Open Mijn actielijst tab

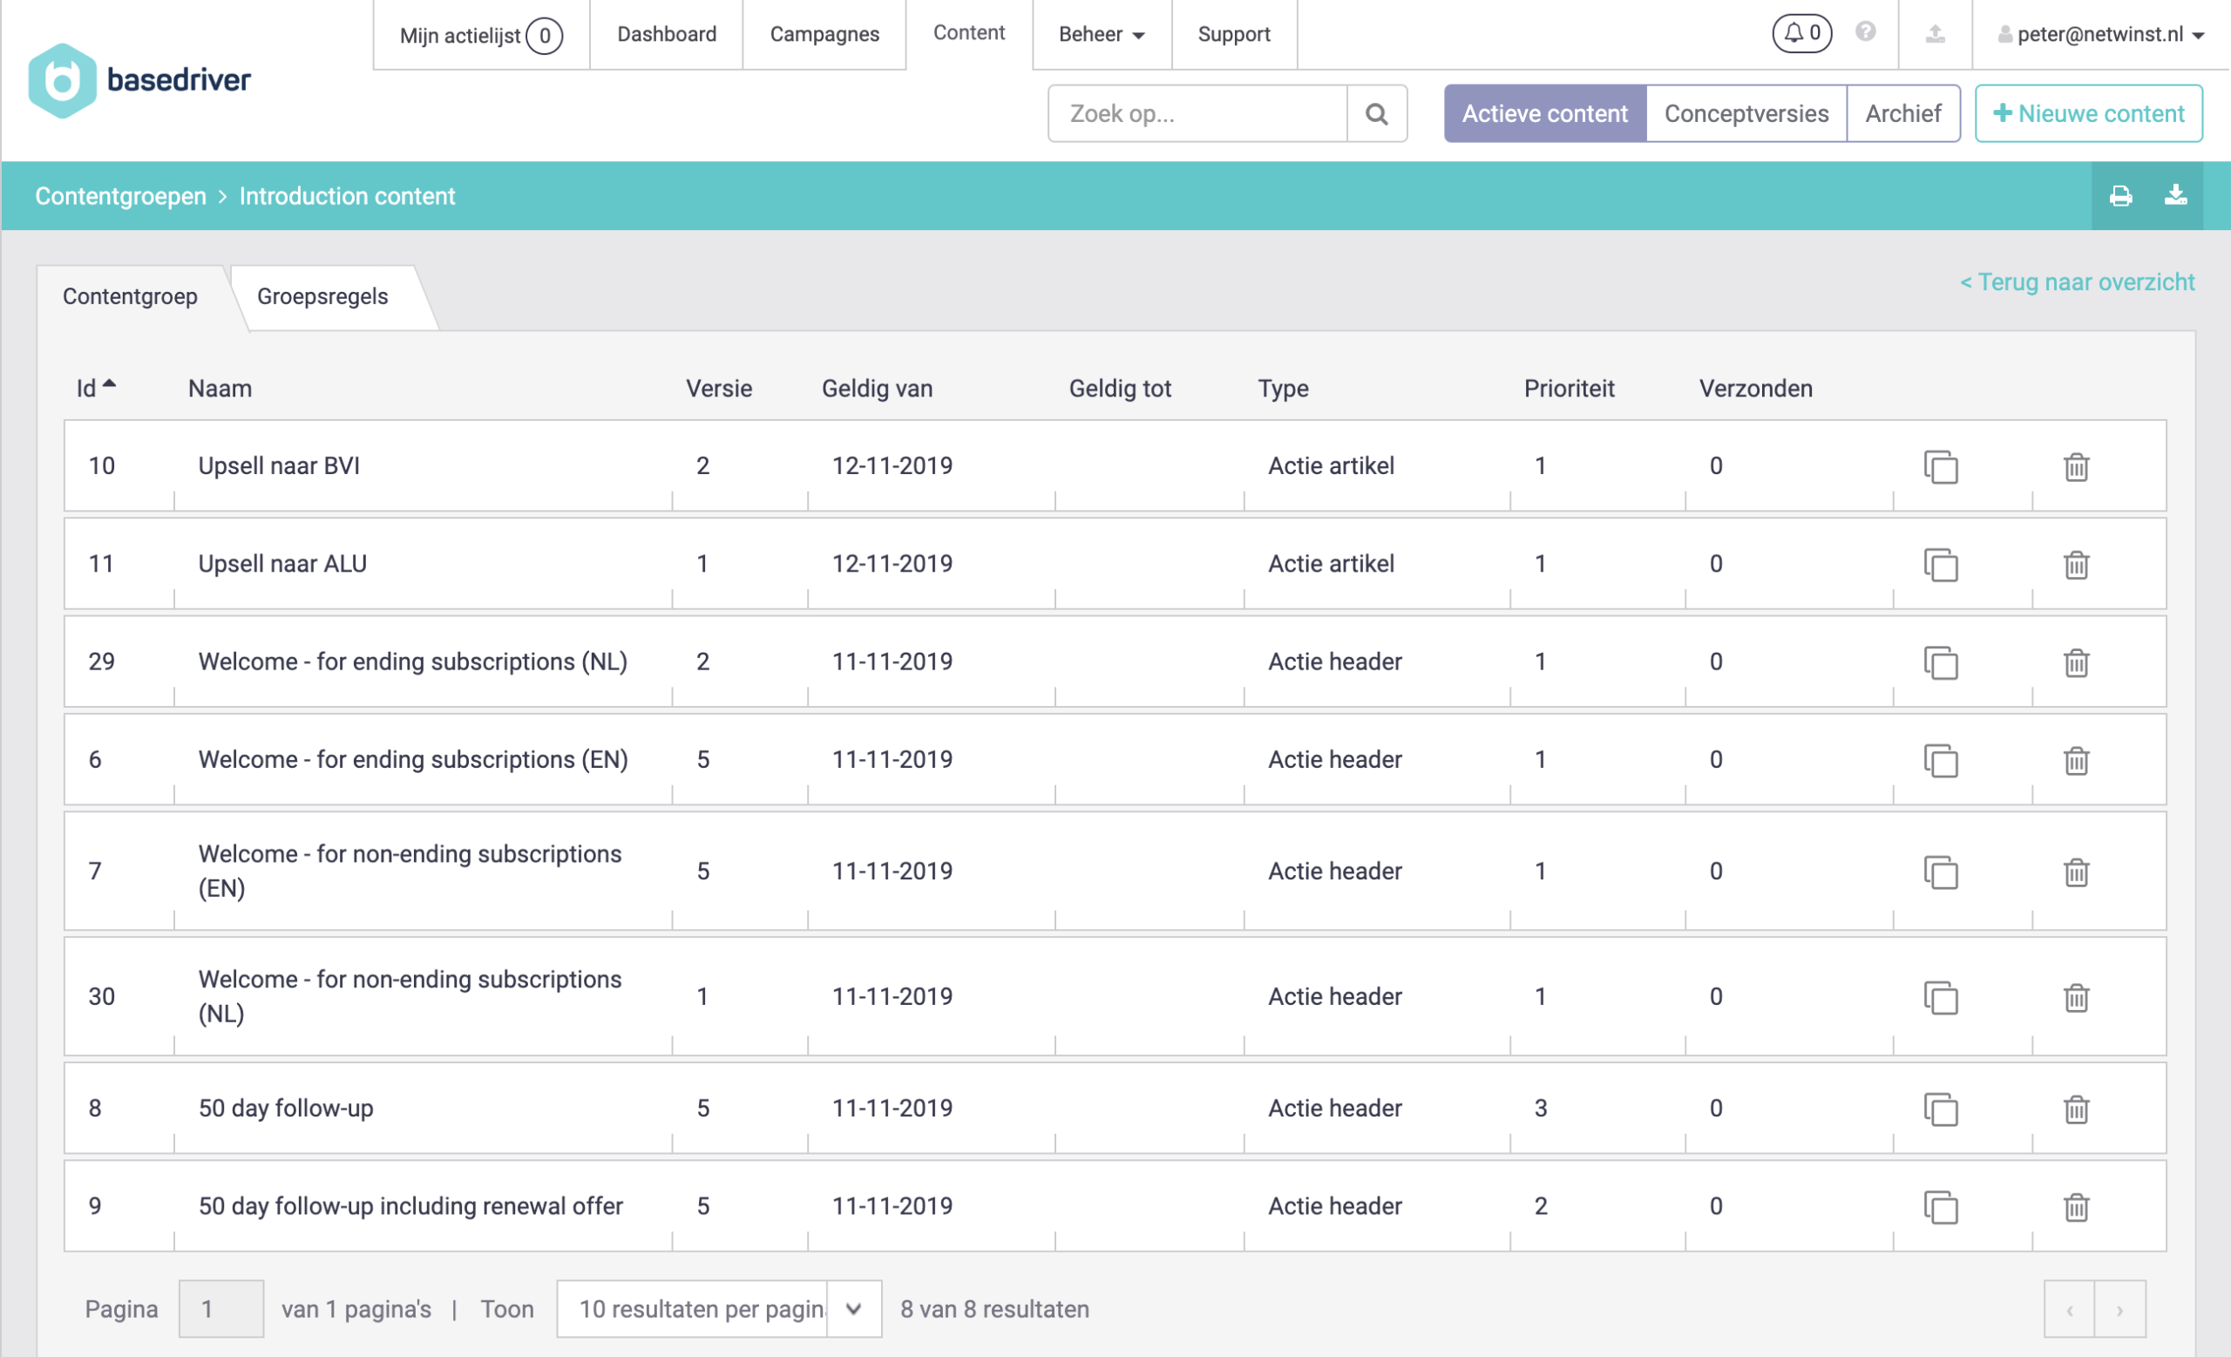coord(481,34)
